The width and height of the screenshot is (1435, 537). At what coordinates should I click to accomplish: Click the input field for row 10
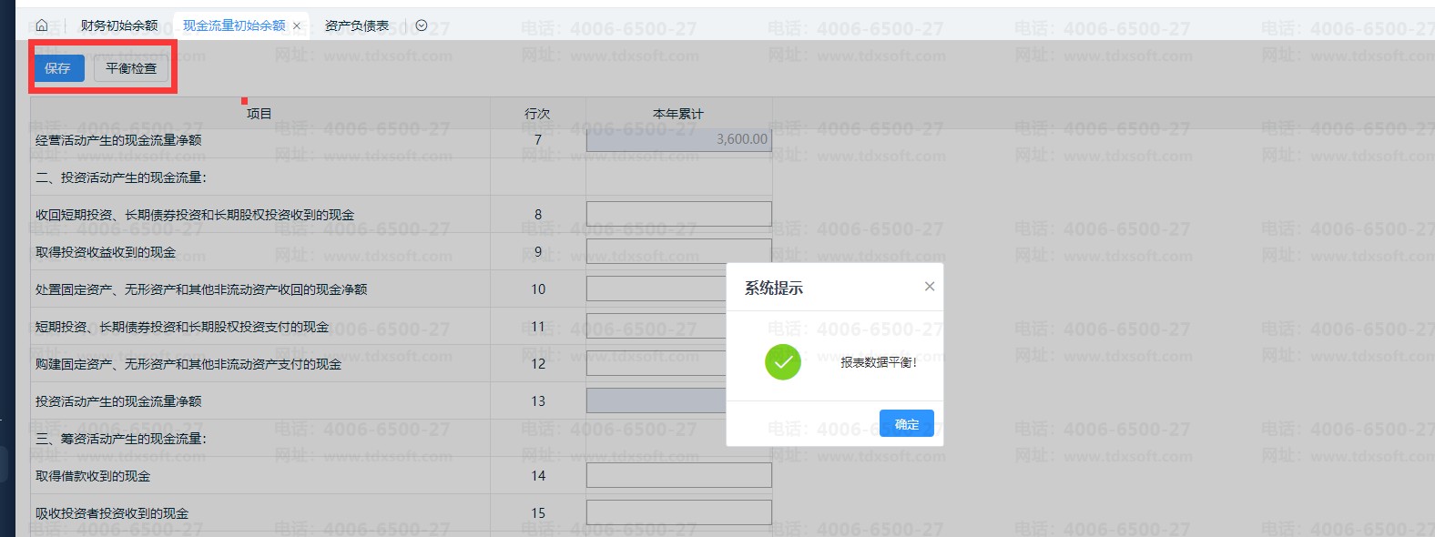click(656, 289)
